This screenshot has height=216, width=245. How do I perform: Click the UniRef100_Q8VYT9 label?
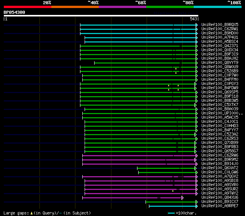tap(220, 63)
